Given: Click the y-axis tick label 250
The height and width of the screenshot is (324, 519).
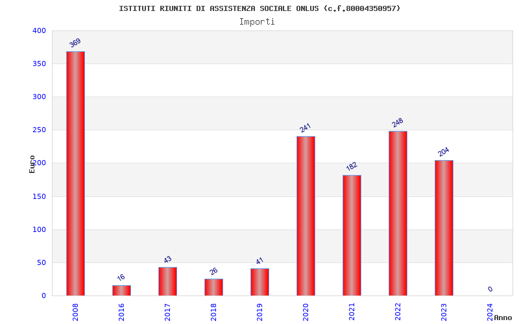Looking at the screenshot, I should pos(39,130).
